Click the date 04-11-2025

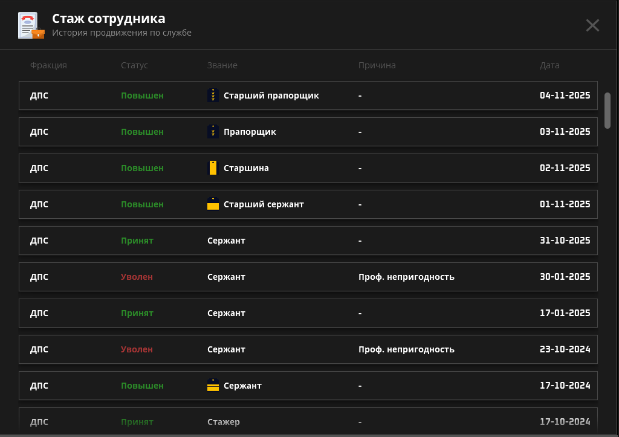[565, 95]
